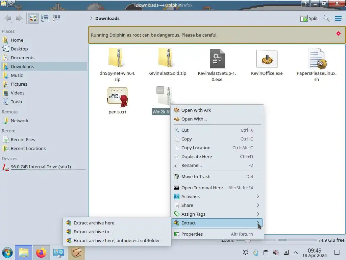Select Copy in context menu
This screenshot has width=346, height=260.
(x=218, y=139)
